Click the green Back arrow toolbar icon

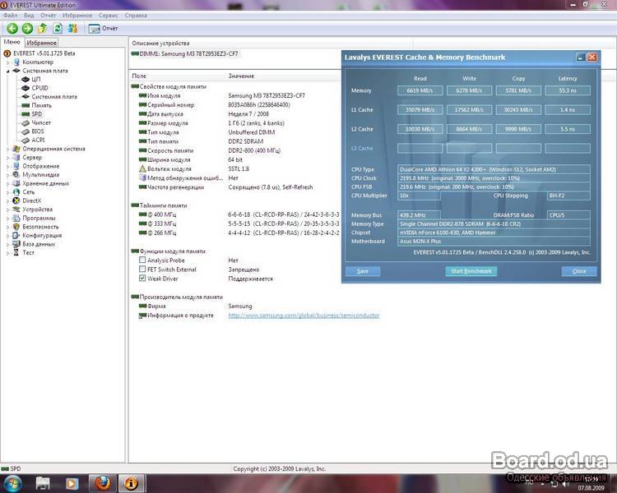[x=12, y=28]
